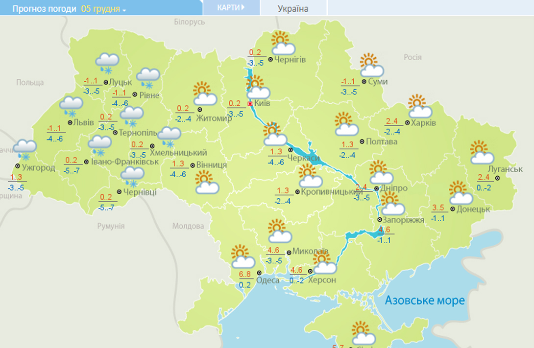Switch to the Україна tab
This screenshot has height=348, width=534.
[293, 9]
